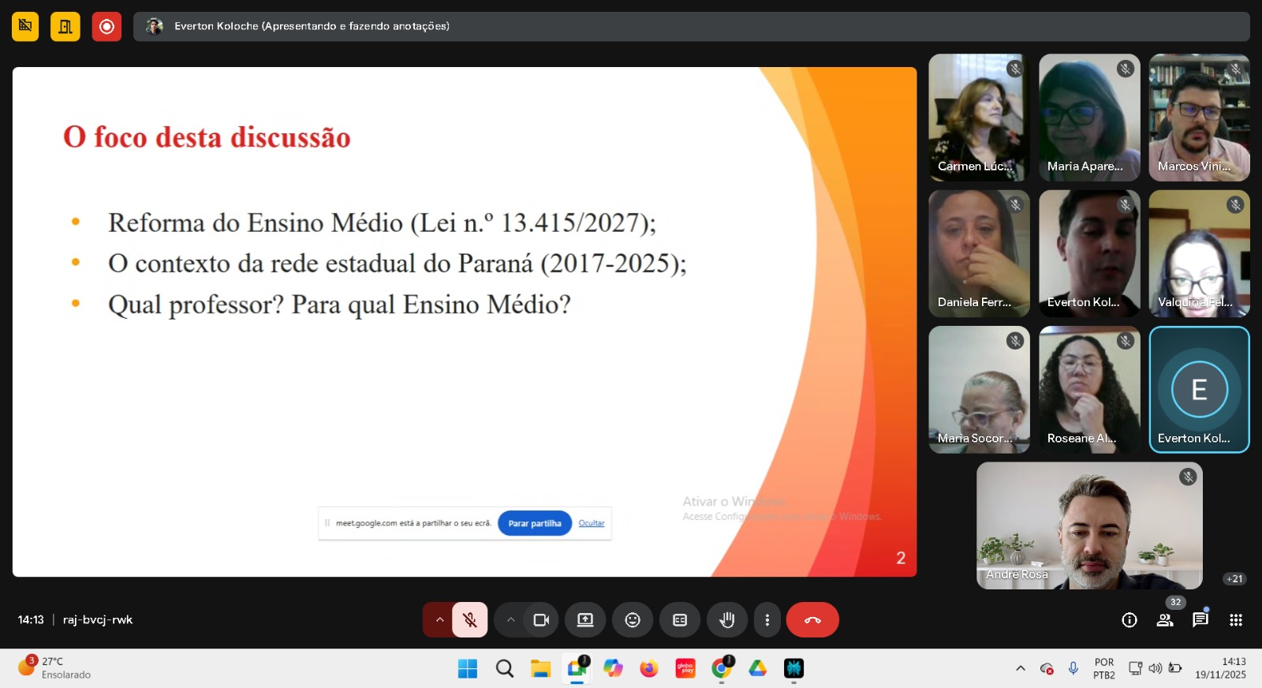The height and width of the screenshot is (688, 1262).
Task: Click the Parar partilha button
Action: click(535, 523)
